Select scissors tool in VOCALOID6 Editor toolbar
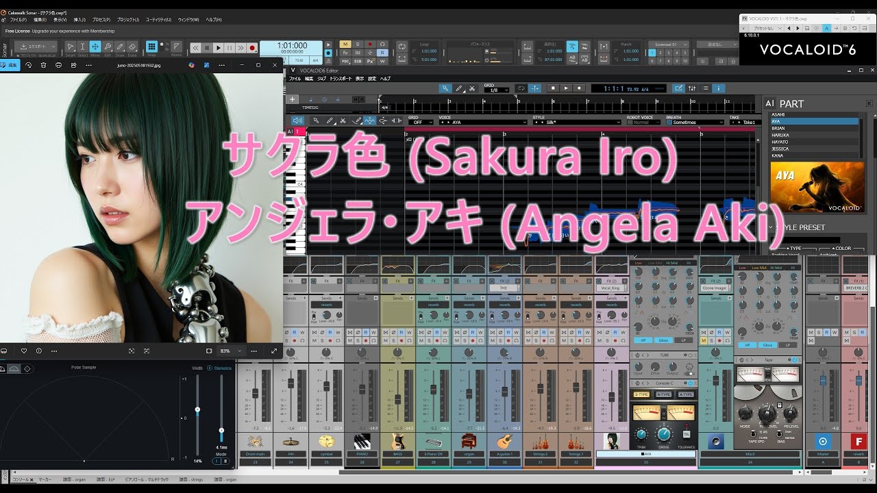Image resolution: width=877 pixels, height=493 pixels. tap(473, 88)
